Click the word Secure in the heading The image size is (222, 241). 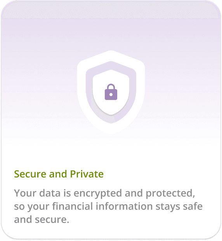click(30, 174)
